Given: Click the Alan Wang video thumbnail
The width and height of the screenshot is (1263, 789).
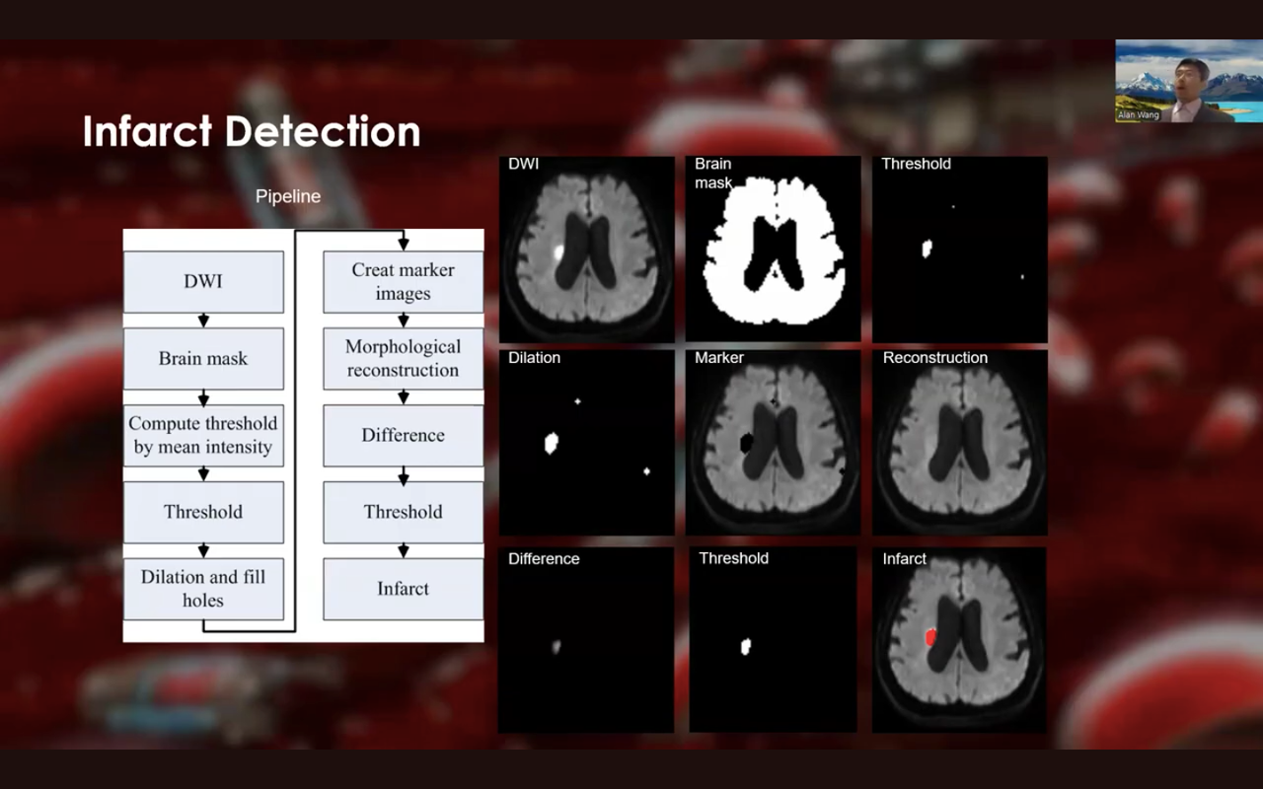Looking at the screenshot, I should pyautogui.click(x=1189, y=81).
